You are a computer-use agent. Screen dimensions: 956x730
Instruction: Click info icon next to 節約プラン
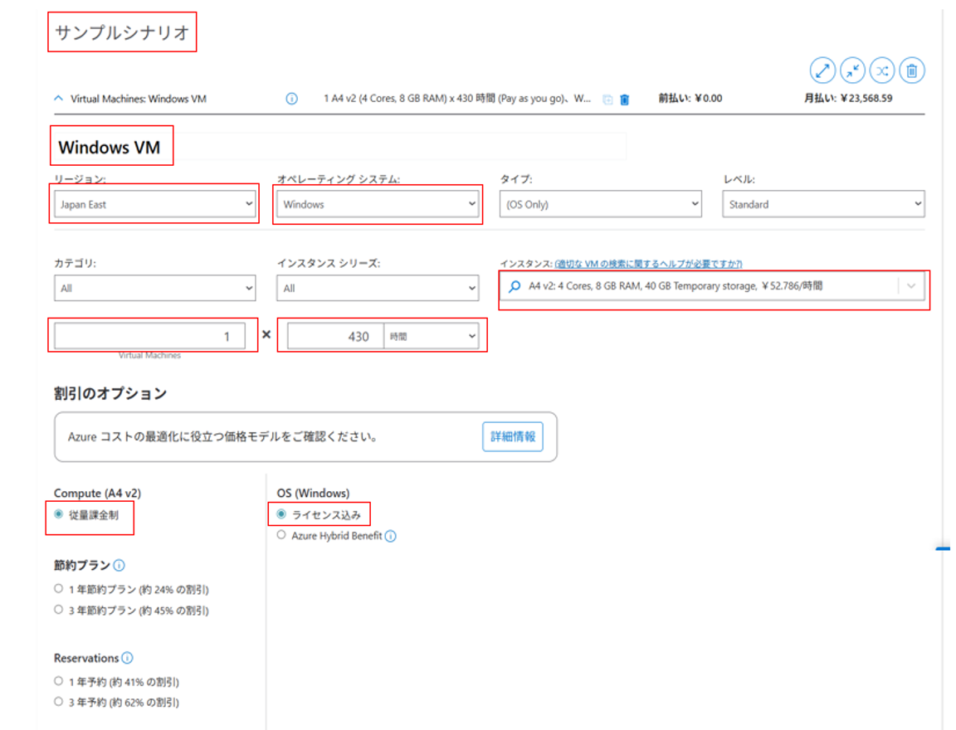point(119,566)
